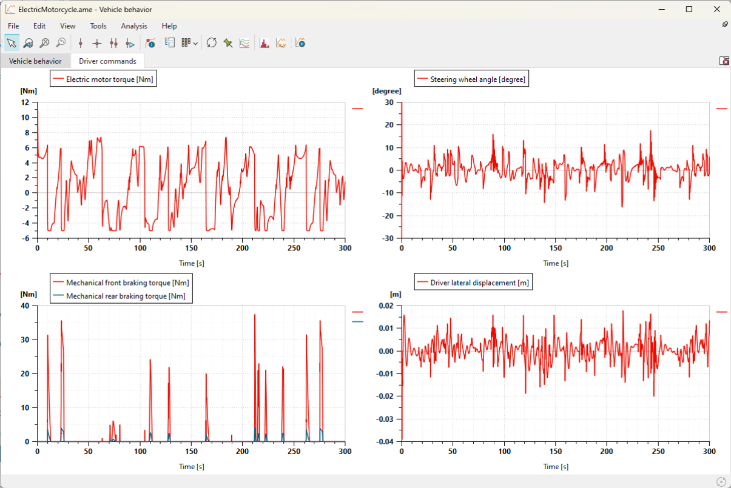Click the green pin icon
731x488 pixels.
pyautogui.click(x=228, y=43)
